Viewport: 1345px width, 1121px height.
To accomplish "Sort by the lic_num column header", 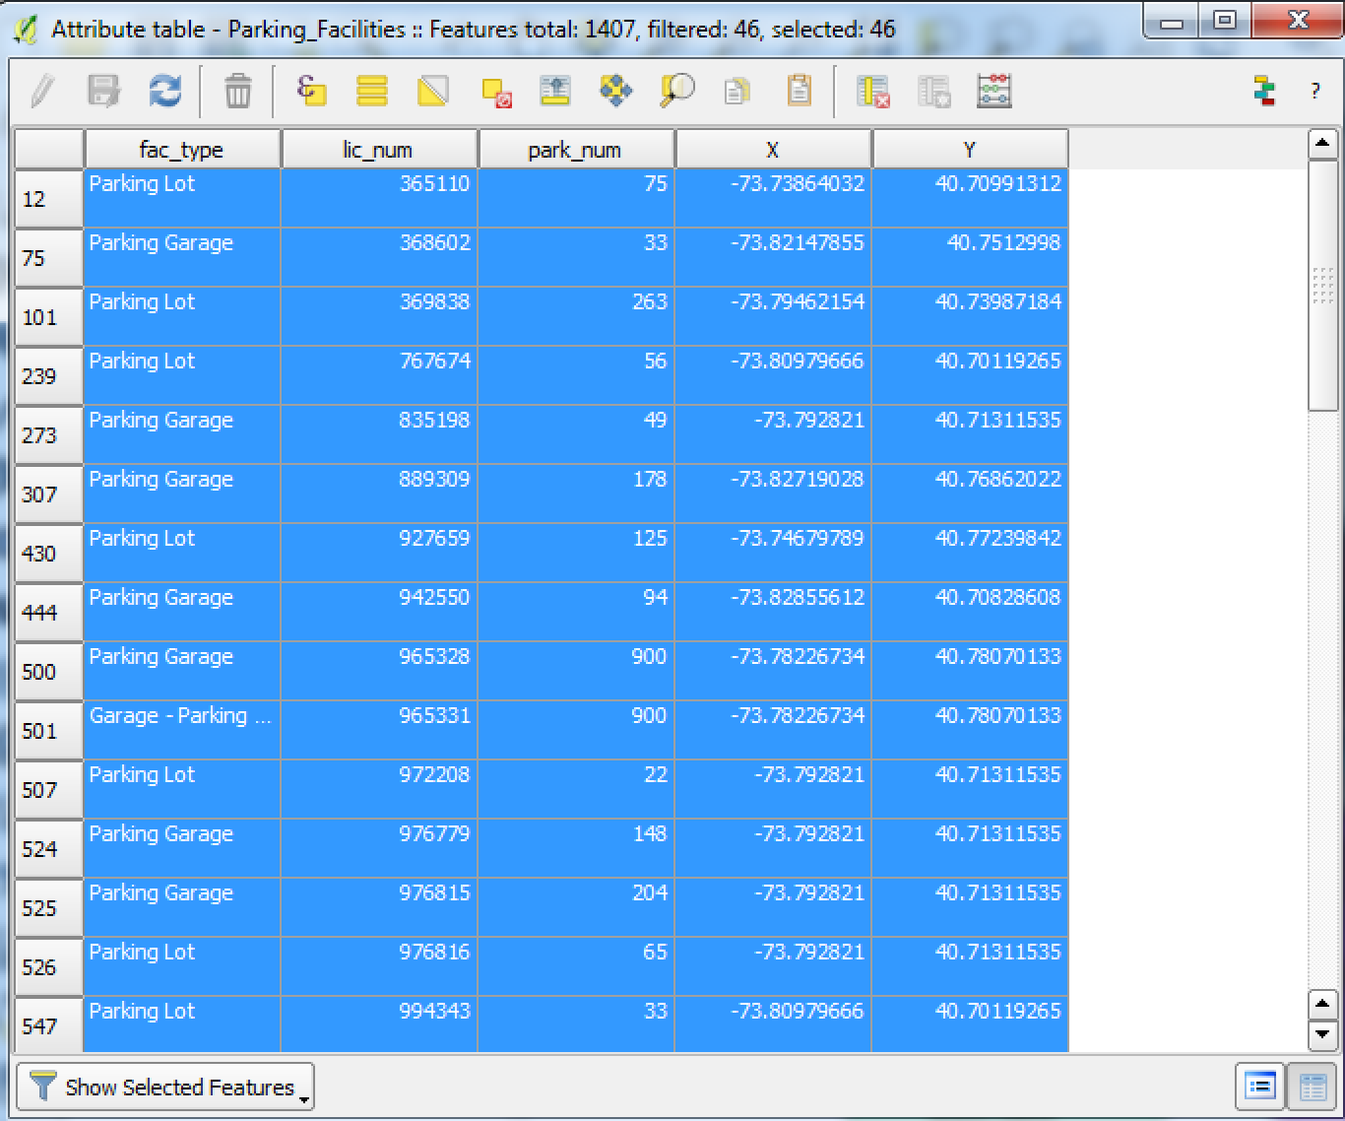I will pos(379,150).
